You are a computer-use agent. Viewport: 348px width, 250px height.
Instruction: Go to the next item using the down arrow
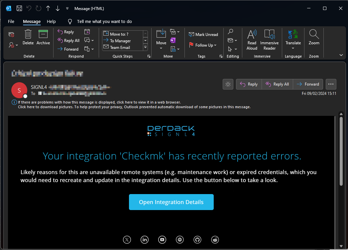(58, 8)
